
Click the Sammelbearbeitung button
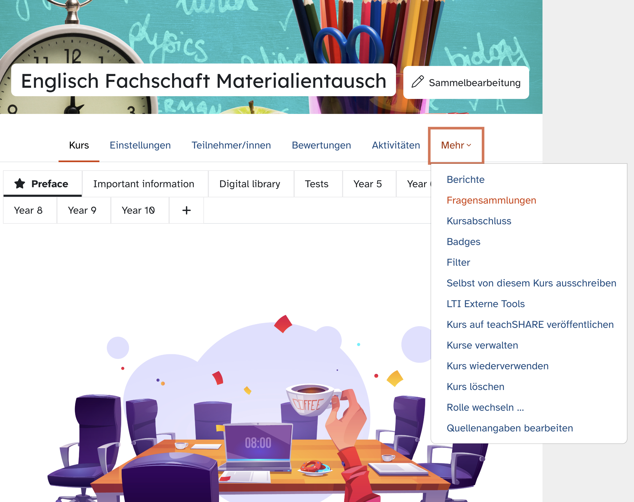coord(466,82)
